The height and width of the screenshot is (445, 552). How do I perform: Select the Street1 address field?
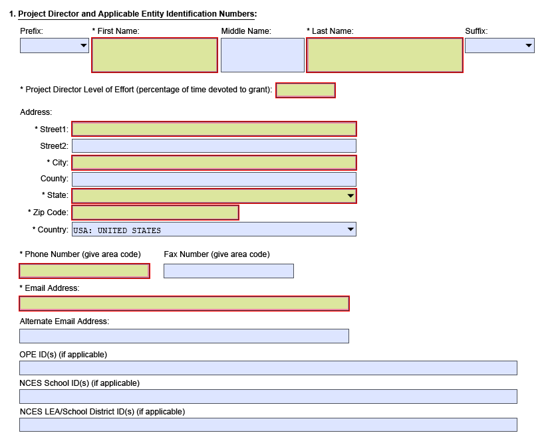(214, 129)
